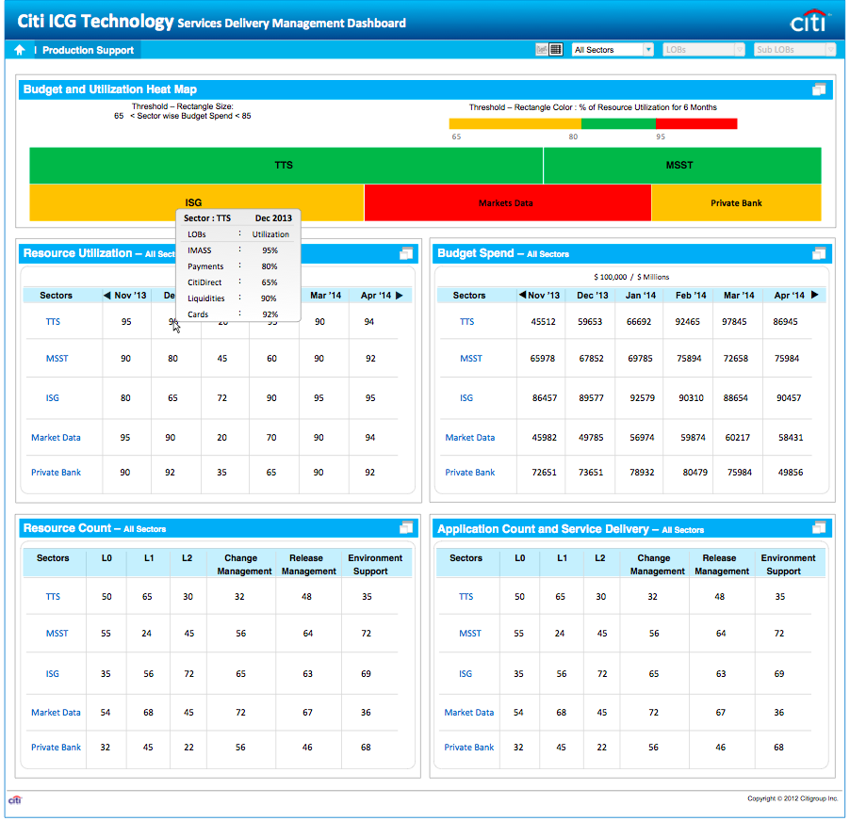This screenshot has width=850, height=821.
Task: Switch to chart view icon
Action: point(542,49)
